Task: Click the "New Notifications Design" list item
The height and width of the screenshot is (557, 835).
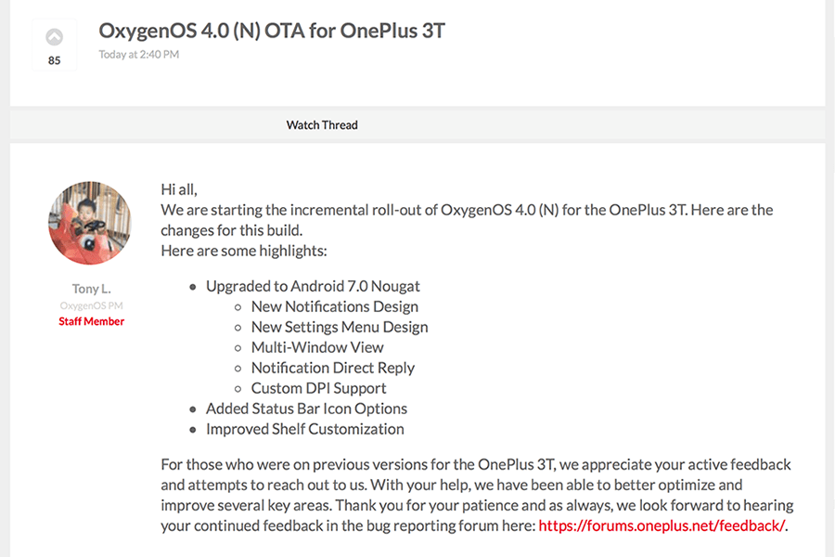Action: click(335, 306)
